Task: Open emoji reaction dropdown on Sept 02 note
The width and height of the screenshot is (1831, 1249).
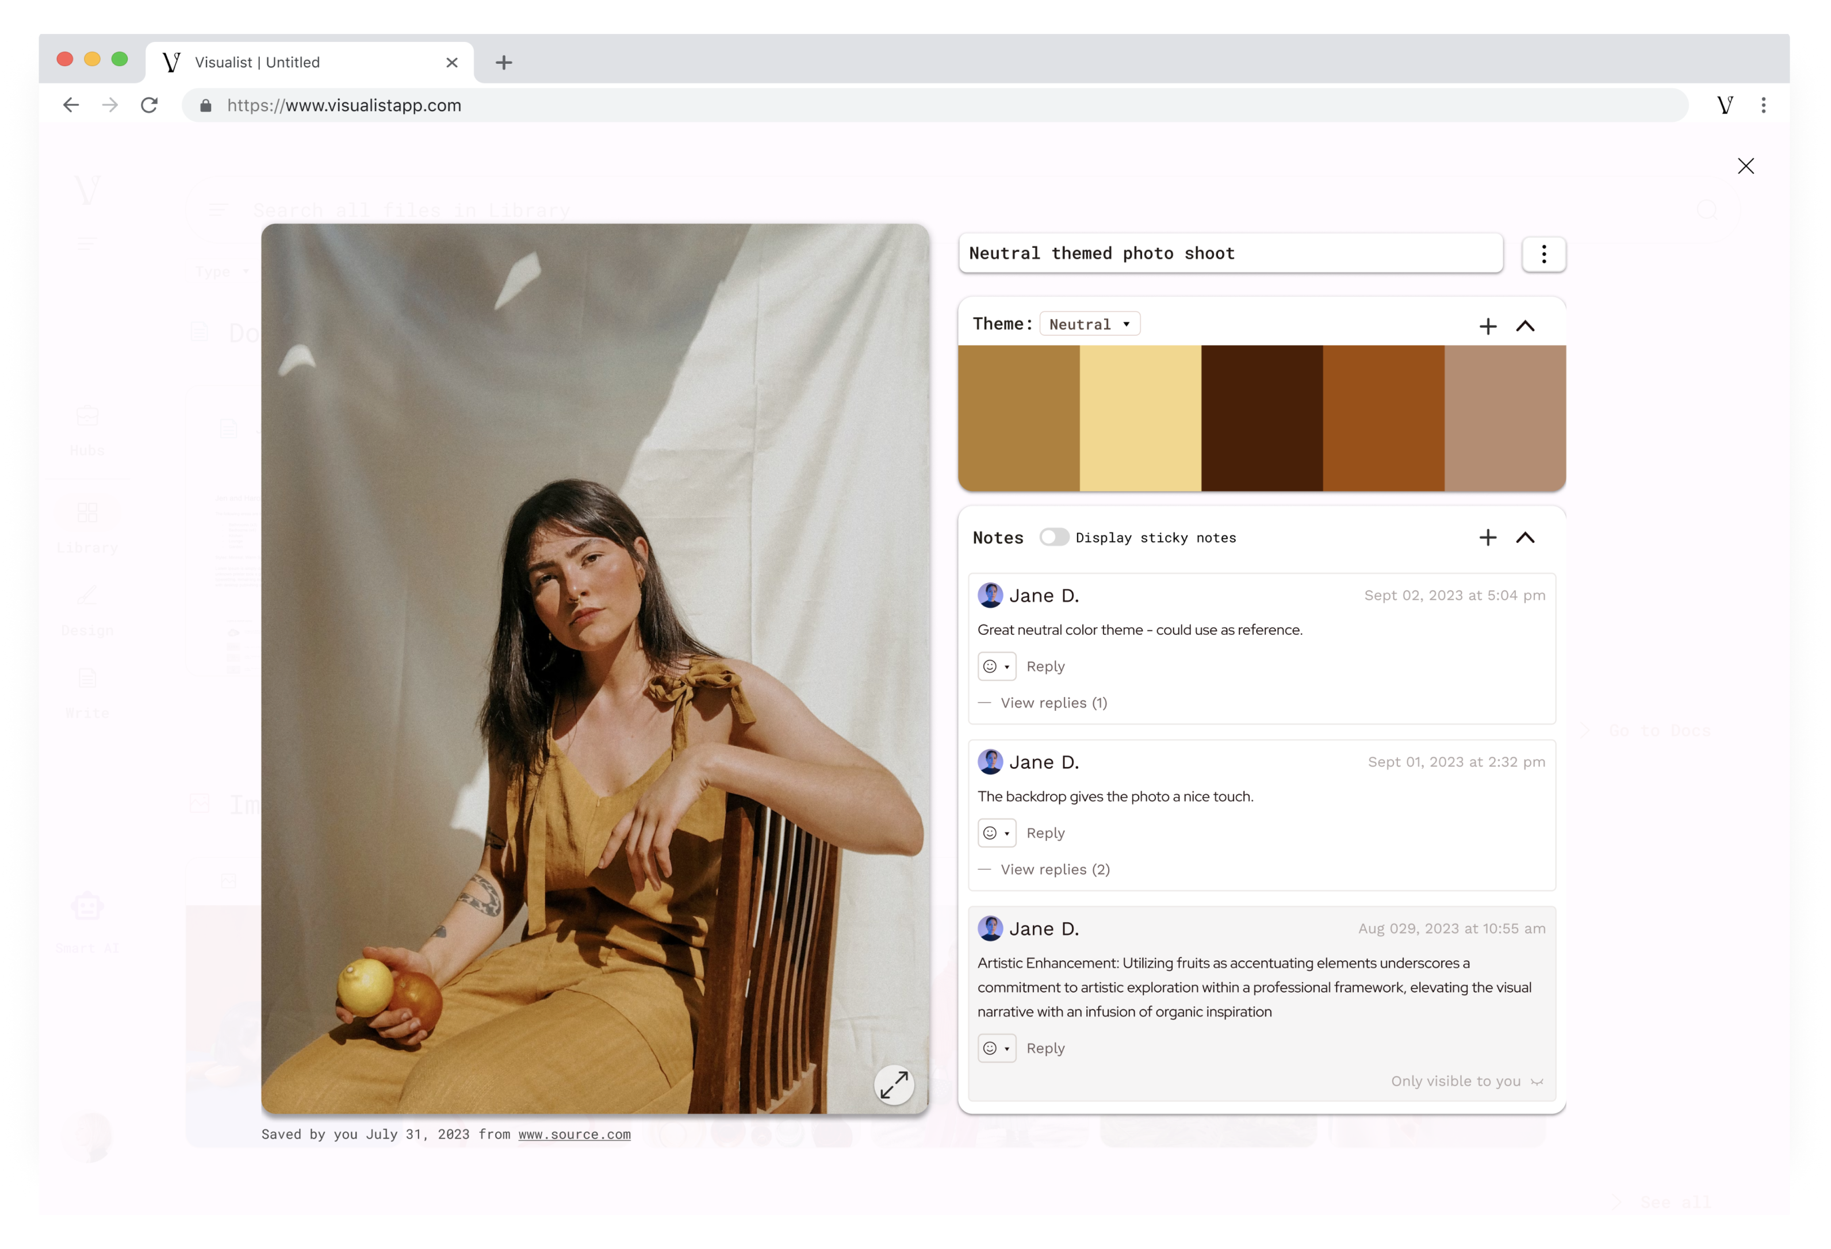Action: coord(996,666)
